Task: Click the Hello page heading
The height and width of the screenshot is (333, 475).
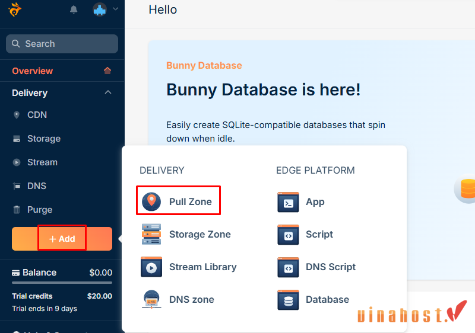Action: pyautogui.click(x=163, y=9)
